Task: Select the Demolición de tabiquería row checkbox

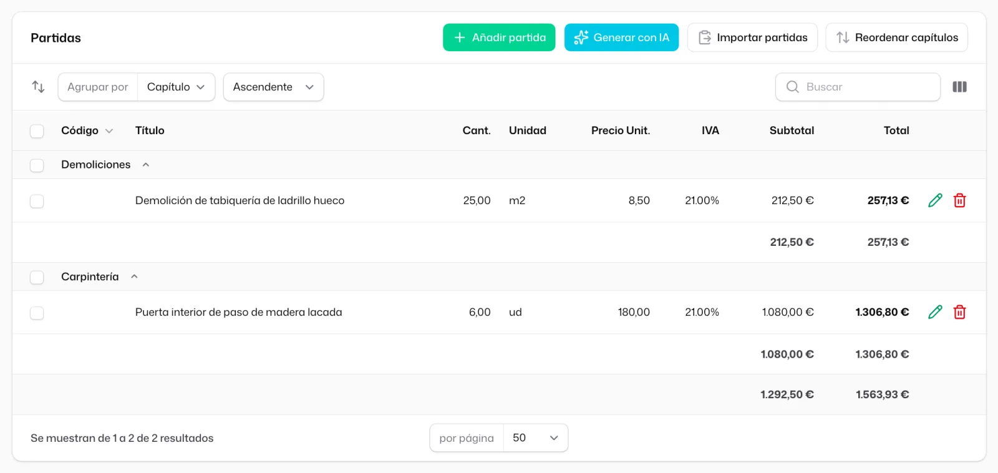Action: [x=37, y=201]
